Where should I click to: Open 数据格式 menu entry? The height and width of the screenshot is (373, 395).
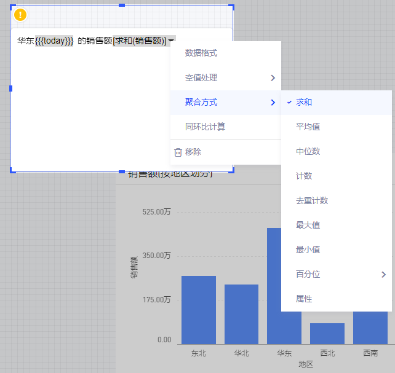click(x=201, y=53)
